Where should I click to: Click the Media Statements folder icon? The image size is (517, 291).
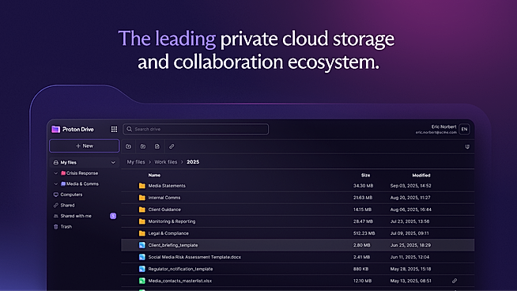pyautogui.click(x=142, y=186)
